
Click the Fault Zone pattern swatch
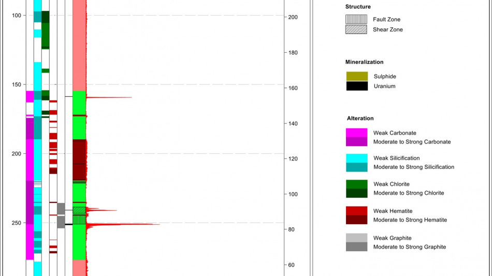pyautogui.click(x=356, y=20)
